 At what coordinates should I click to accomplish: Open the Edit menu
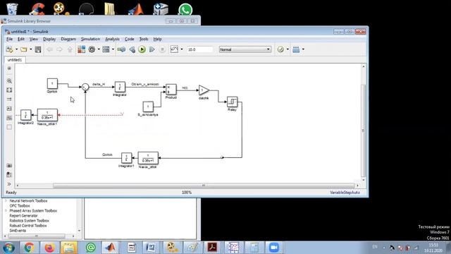(21, 39)
